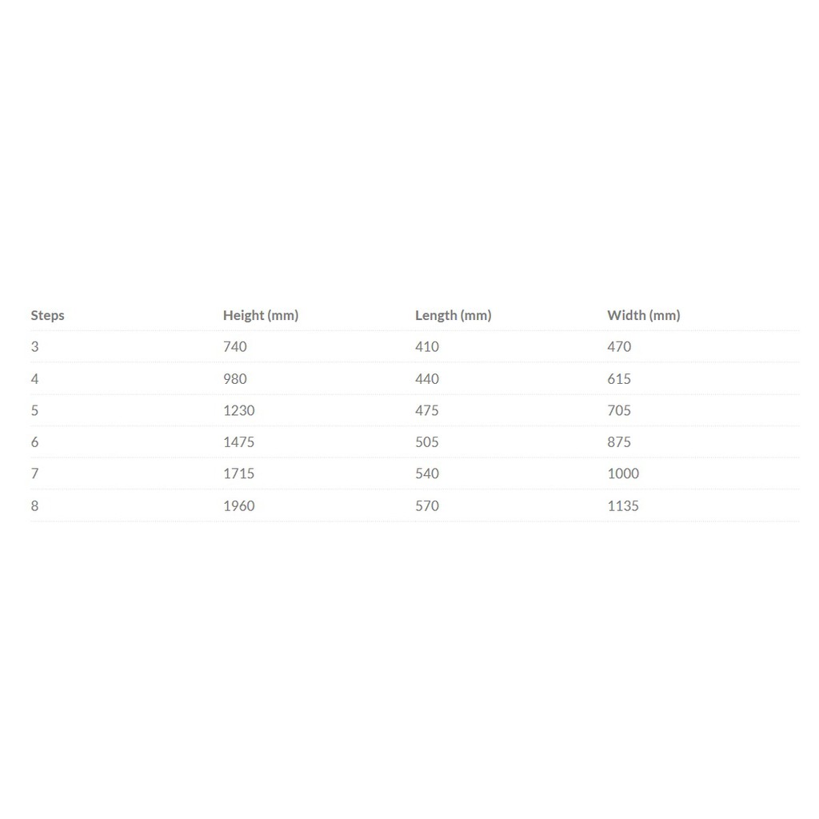Click the height value 1230

click(238, 410)
